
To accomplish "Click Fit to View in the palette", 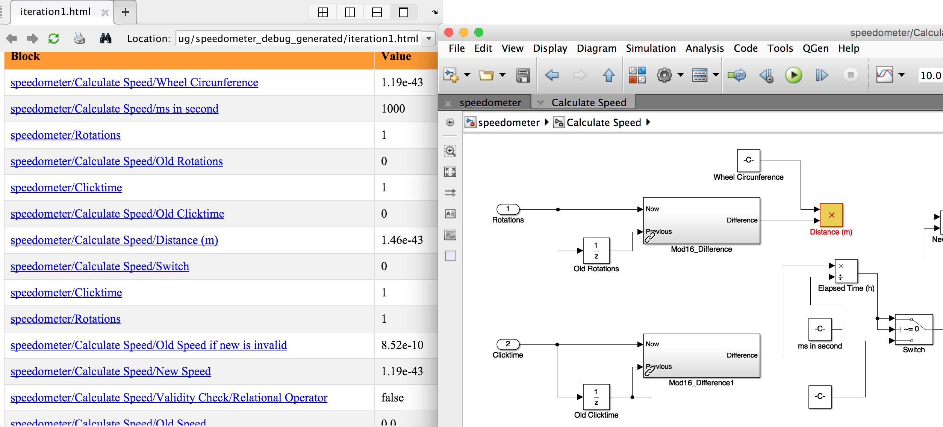I will (450, 172).
